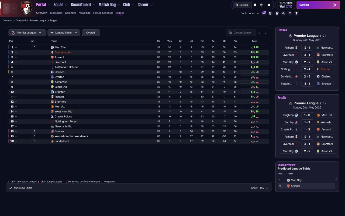The width and height of the screenshot is (345, 216).
Task: Switch to the Messages tab
Action: tap(56, 13)
